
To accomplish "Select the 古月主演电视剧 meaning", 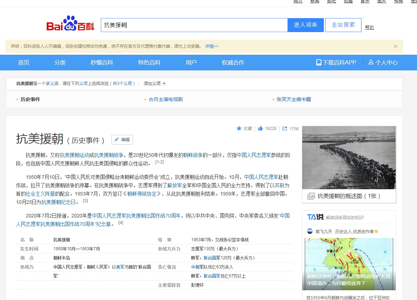I will [x=166, y=99].
